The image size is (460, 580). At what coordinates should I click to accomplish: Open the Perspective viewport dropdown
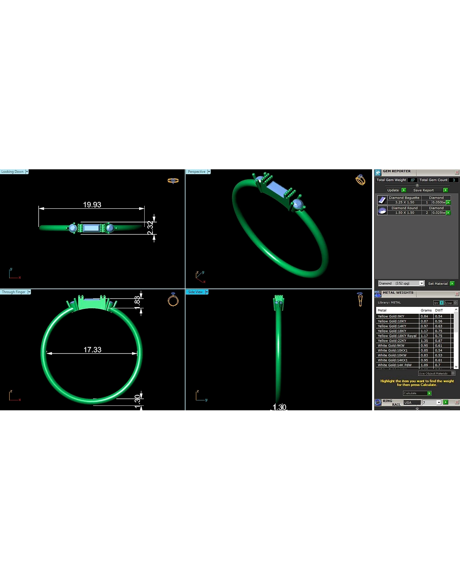click(x=209, y=172)
